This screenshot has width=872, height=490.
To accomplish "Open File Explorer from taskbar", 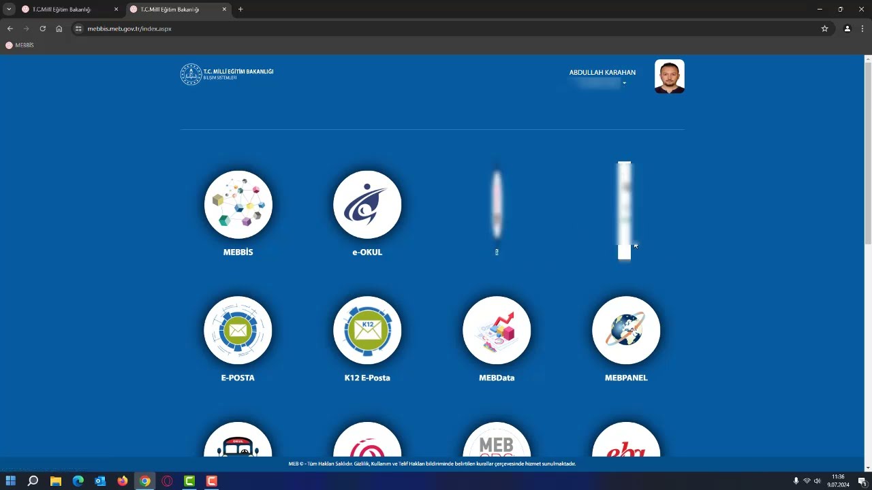I will (56, 481).
